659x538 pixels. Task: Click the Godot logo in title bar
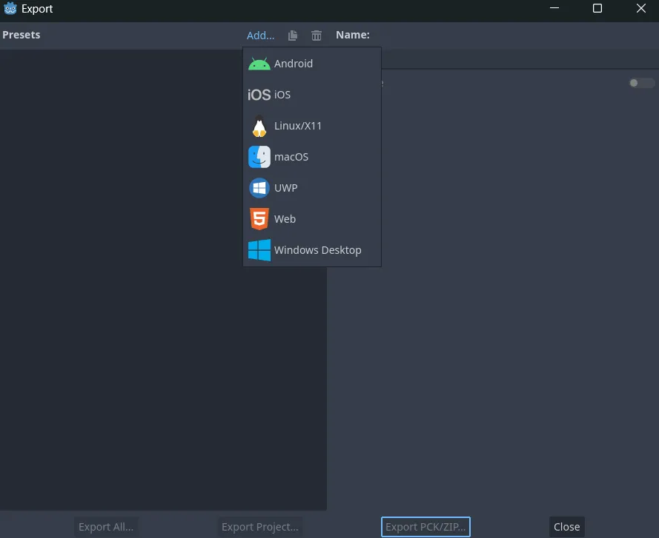pos(10,8)
